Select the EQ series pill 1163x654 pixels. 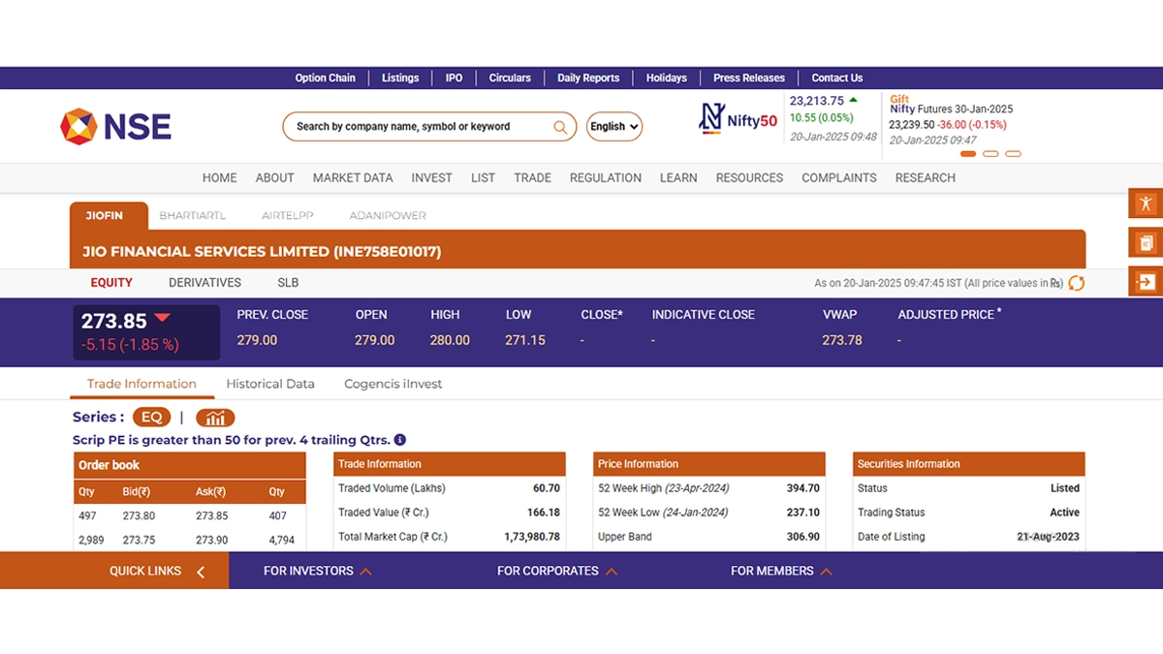[x=151, y=418]
